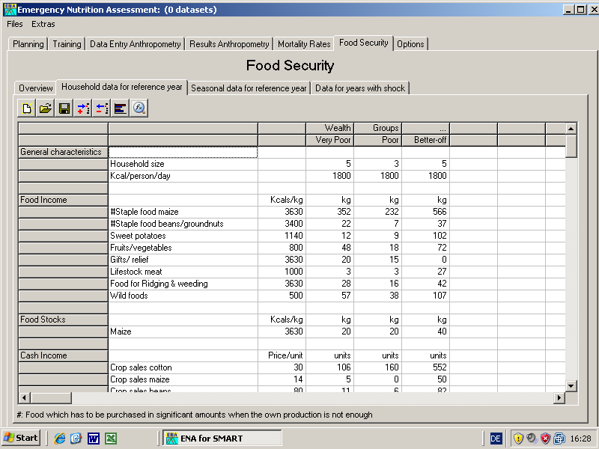The width and height of the screenshot is (599, 449).
Task: Click ENA for SMART taskbar button
Action: (222, 438)
